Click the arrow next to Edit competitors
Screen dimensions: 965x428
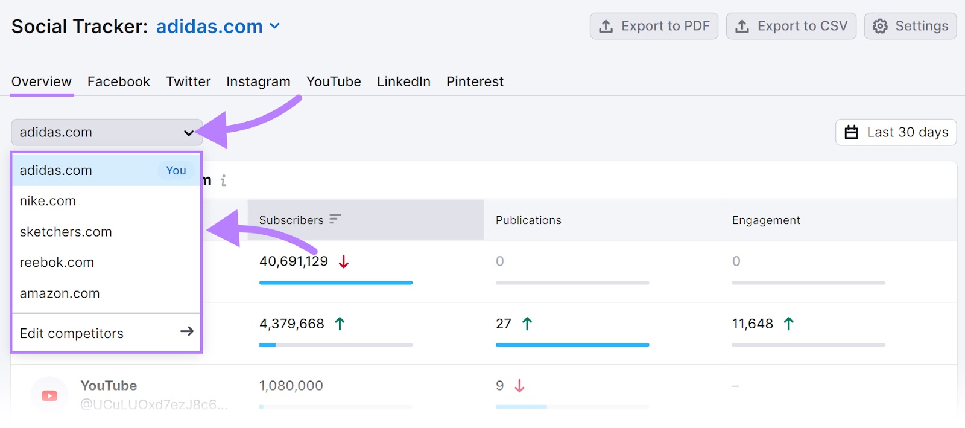[x=187, y=331]
